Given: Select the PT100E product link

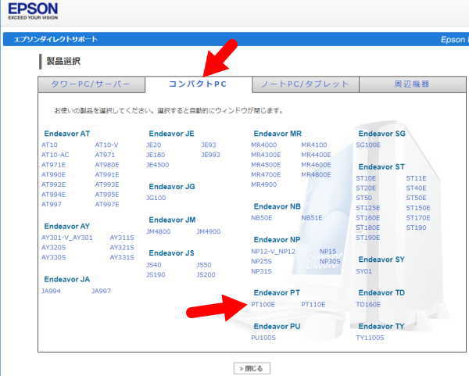Looking at the screenshot, I should coord(263,304).
